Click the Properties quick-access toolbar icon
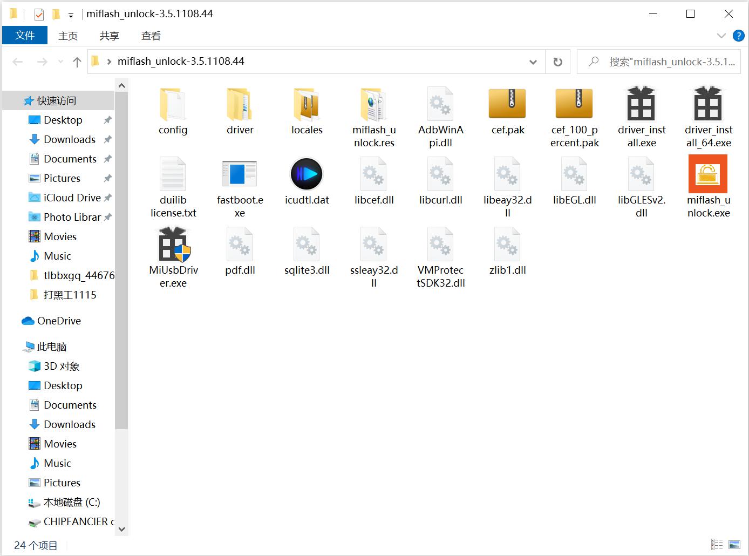This screenshot has width=749, height=556. (39, 15)
